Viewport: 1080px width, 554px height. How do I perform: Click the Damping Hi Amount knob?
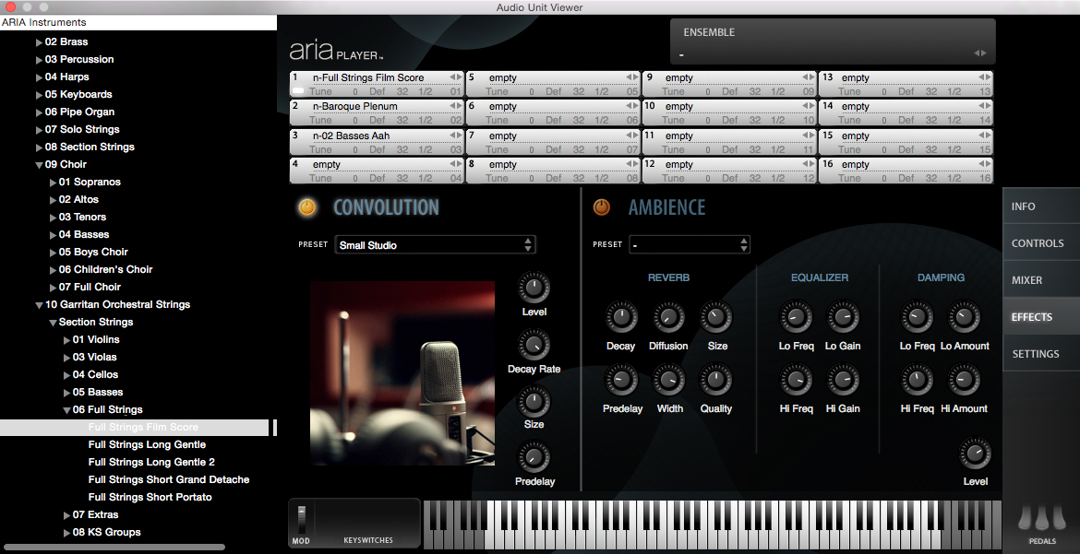click(964, 381)
